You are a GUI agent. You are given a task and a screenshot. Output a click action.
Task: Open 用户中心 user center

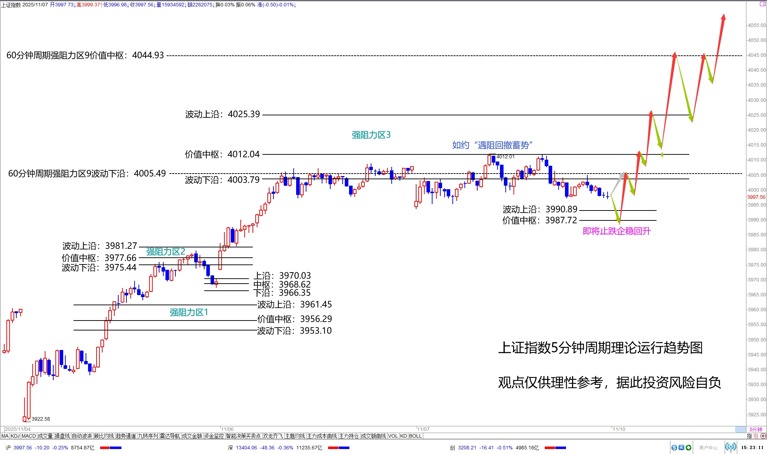(x=708, y=448)
